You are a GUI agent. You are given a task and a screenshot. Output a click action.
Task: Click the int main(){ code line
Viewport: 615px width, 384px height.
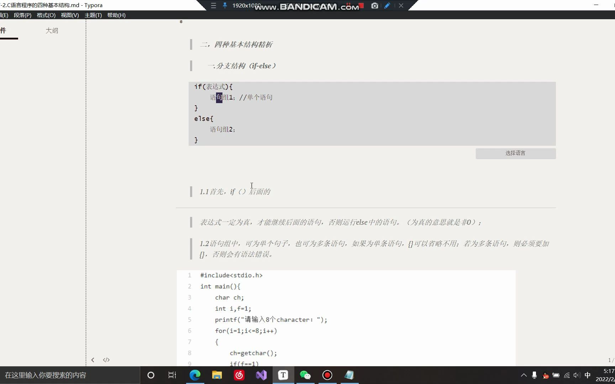click(220, 287)
